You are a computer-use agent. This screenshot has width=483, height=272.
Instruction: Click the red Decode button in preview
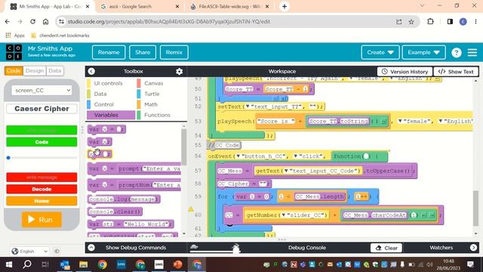point(42,189)
